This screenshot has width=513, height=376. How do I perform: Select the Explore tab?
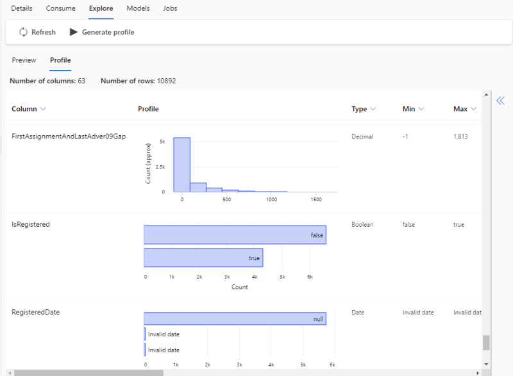tap(101, 8)
